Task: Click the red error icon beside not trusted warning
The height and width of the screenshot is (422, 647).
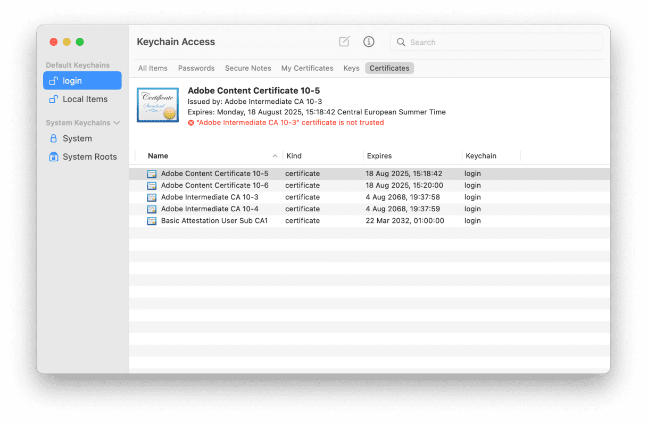Action: (x=191, y=123)
